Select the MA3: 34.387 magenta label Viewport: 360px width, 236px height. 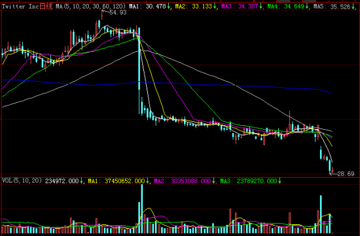[x=240, y=7]
